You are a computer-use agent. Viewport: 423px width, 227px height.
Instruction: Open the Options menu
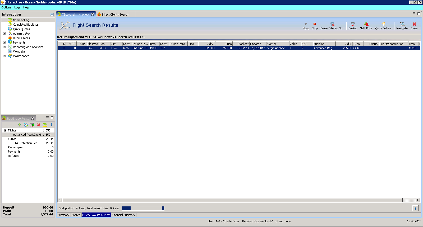click(6, 7)
